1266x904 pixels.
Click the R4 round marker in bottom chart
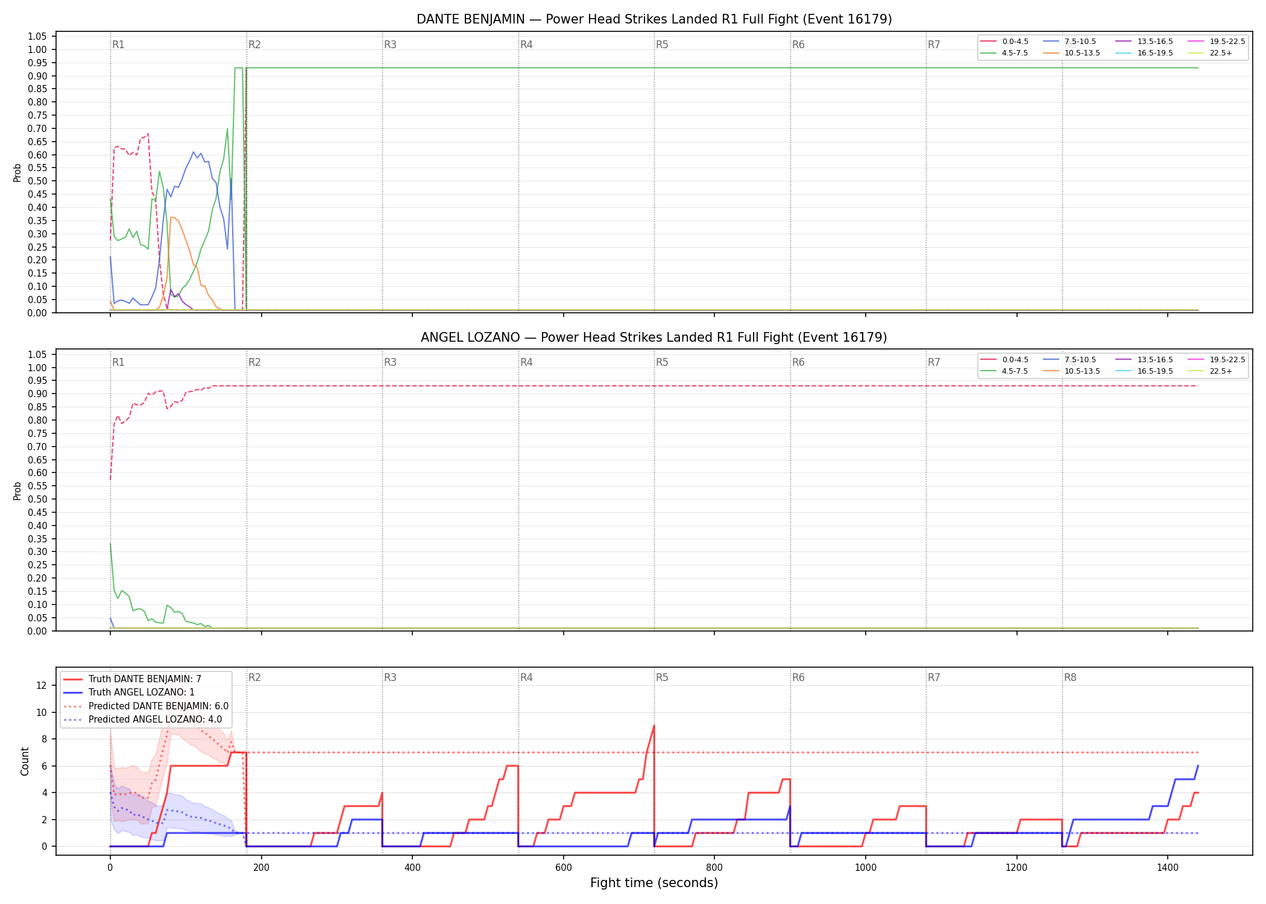click(526, 677)
